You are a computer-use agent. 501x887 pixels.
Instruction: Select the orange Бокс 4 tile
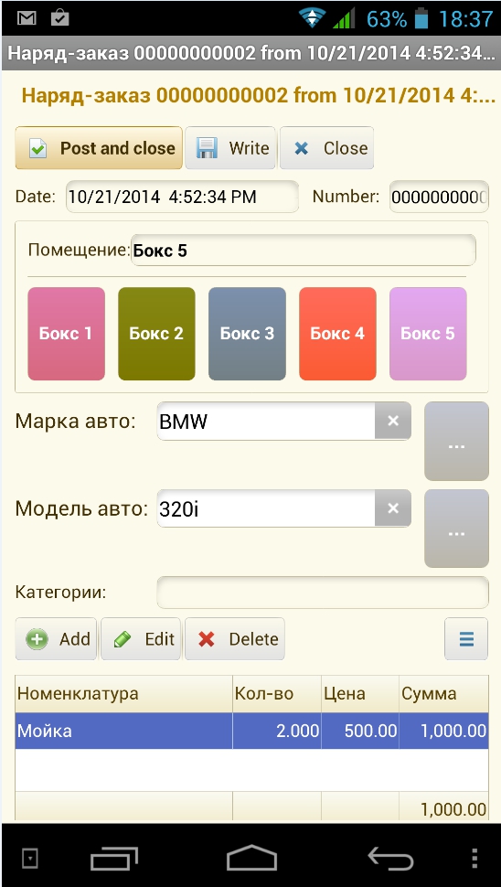pyautogui.click(x=337, y=334)
